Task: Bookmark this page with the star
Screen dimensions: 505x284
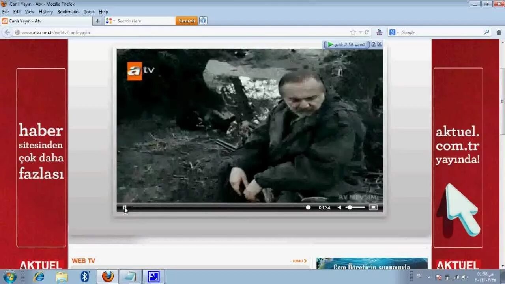Action: (x=353, y=32)
